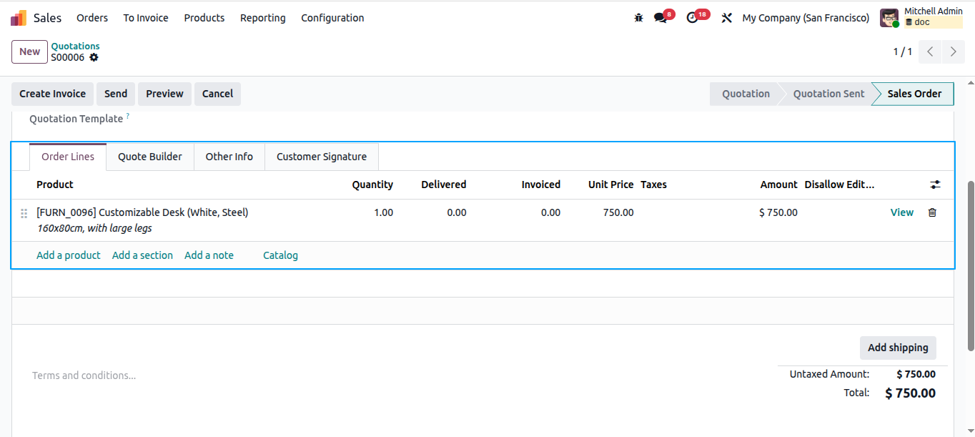Go to the previous record arrow
This screenshot has height=437, width=975.
(930, 51)
